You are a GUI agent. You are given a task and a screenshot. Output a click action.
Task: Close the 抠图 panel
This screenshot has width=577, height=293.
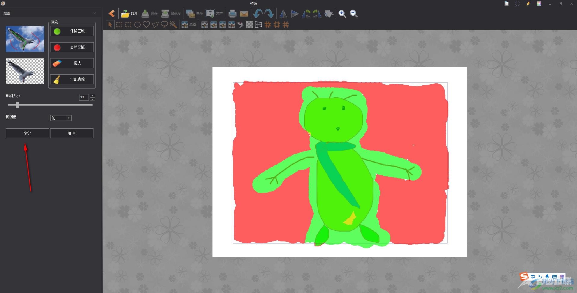(x=95, y=13)
